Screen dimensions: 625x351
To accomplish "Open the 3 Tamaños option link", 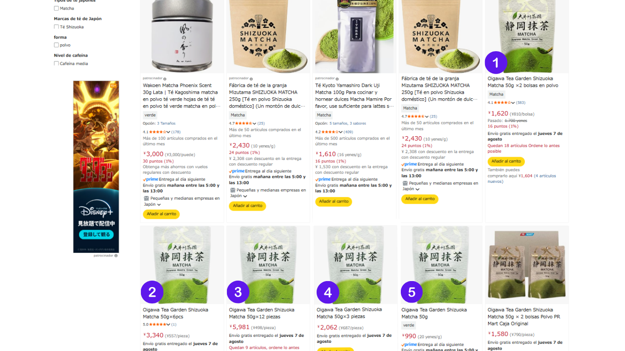I will [x=166, y=123].
